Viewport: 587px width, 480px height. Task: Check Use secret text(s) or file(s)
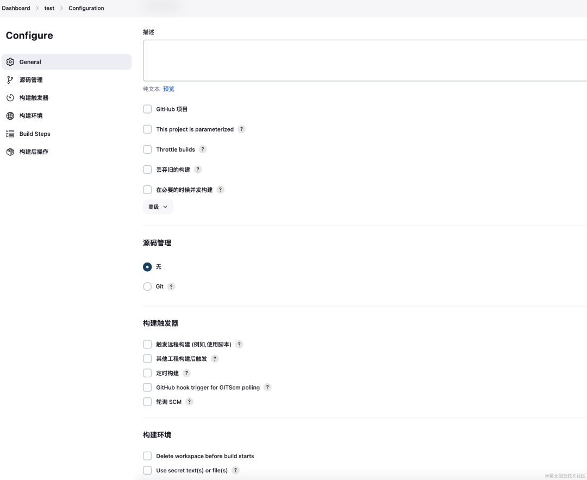147,470
